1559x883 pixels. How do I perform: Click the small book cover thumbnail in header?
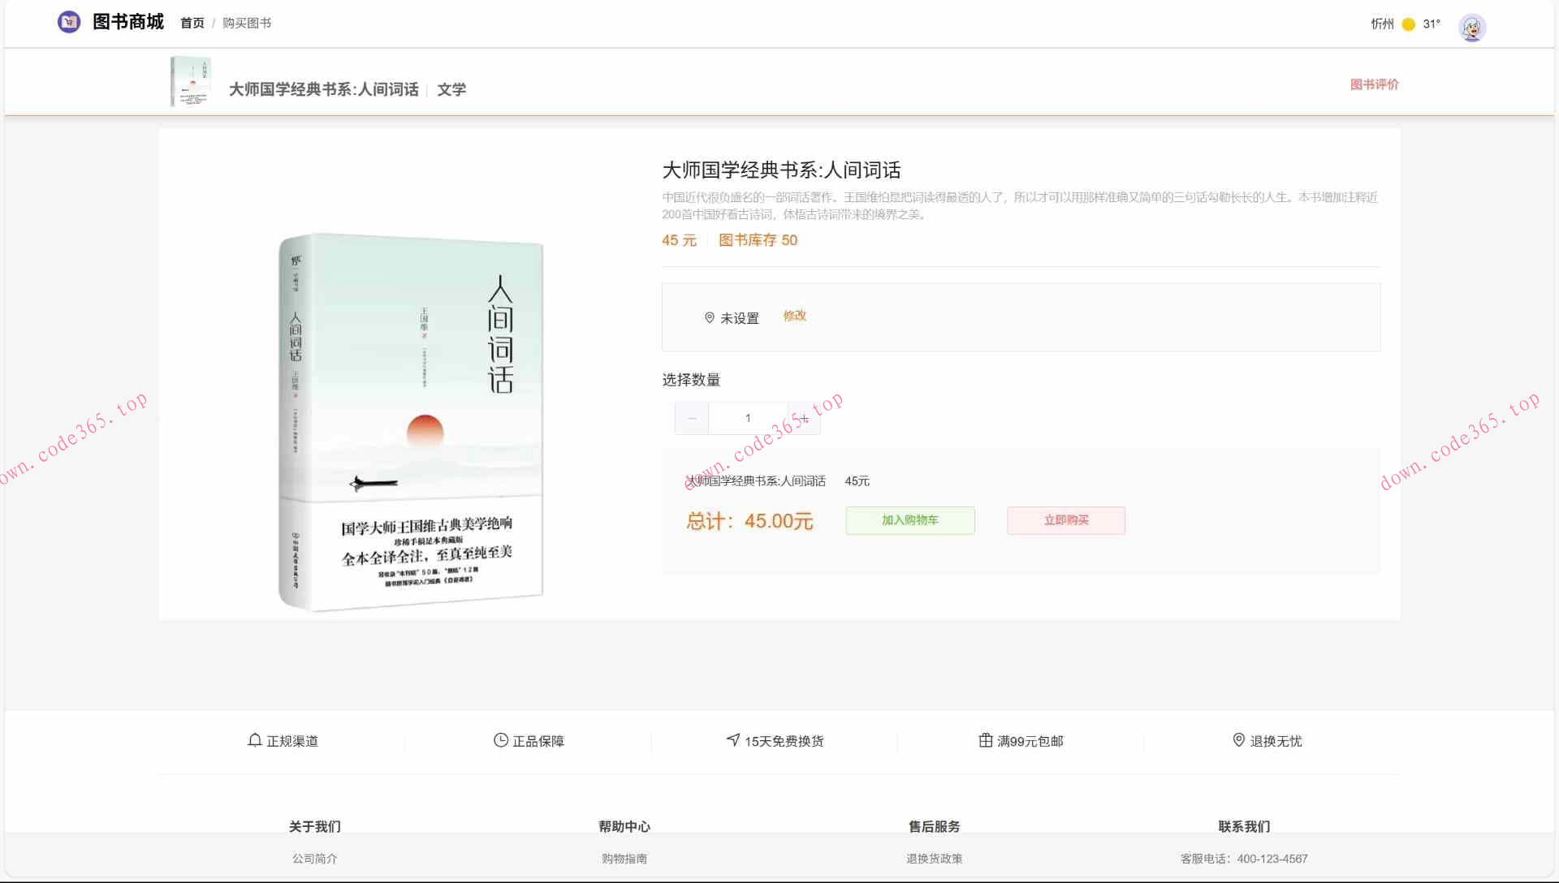click(x=190, y=81)
